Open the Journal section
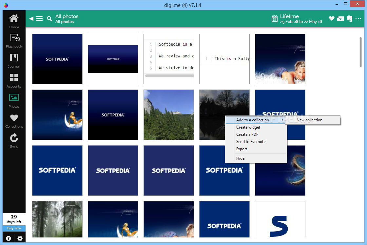This screenshot has width=367, height=245. (14, 61)
